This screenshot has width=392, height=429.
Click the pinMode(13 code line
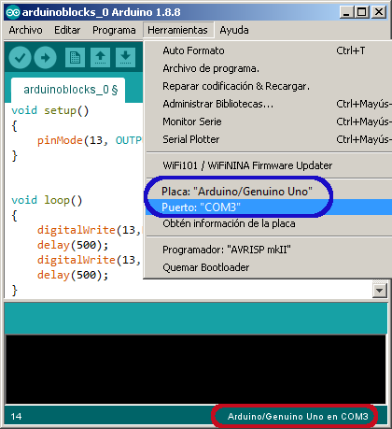pos(90,140)
